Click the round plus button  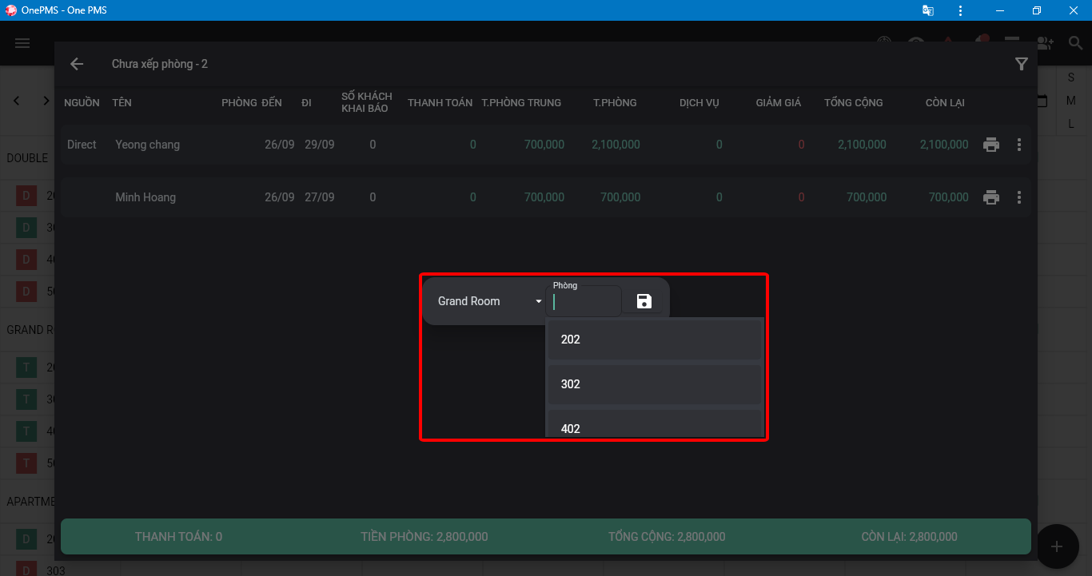(1056, 546)
